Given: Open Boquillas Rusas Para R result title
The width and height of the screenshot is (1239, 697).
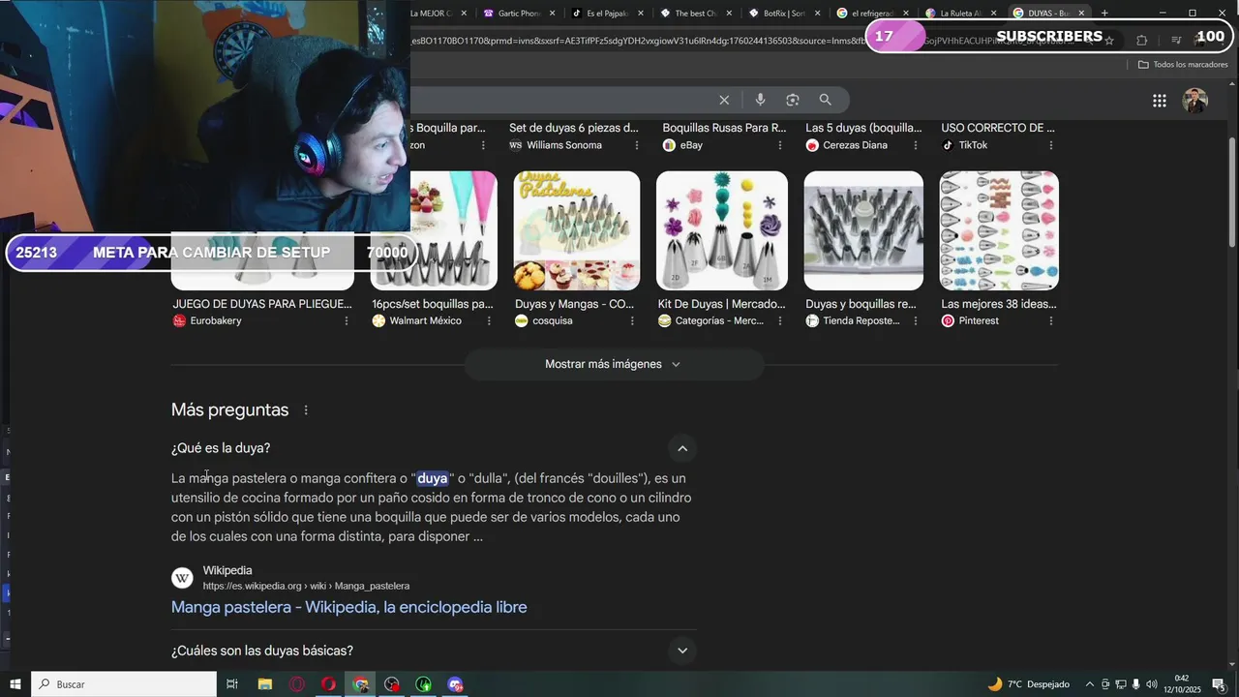Looking at the screenshot, I should pos(724,128).
